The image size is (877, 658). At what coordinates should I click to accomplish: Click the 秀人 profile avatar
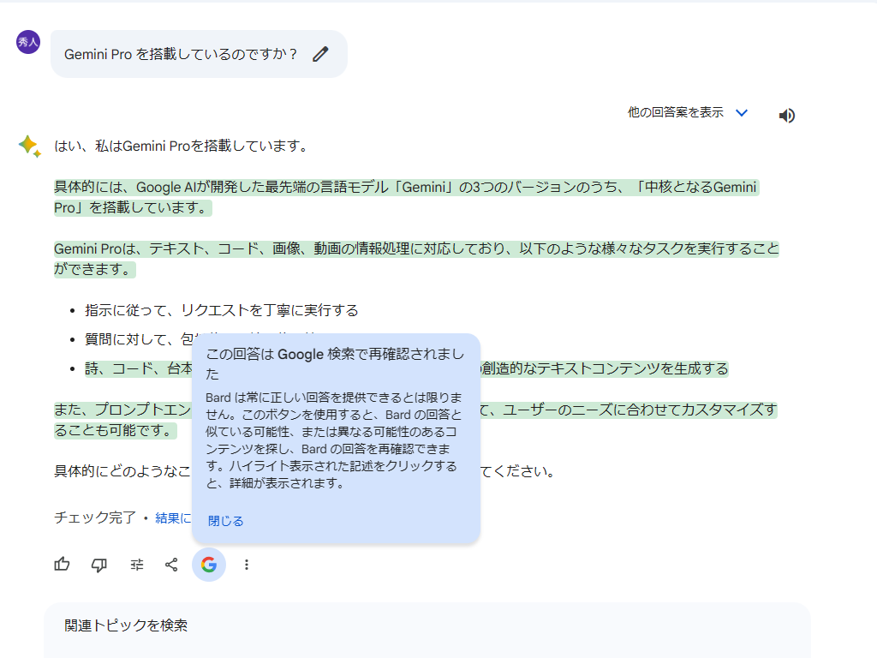click(x=27, y=40)
